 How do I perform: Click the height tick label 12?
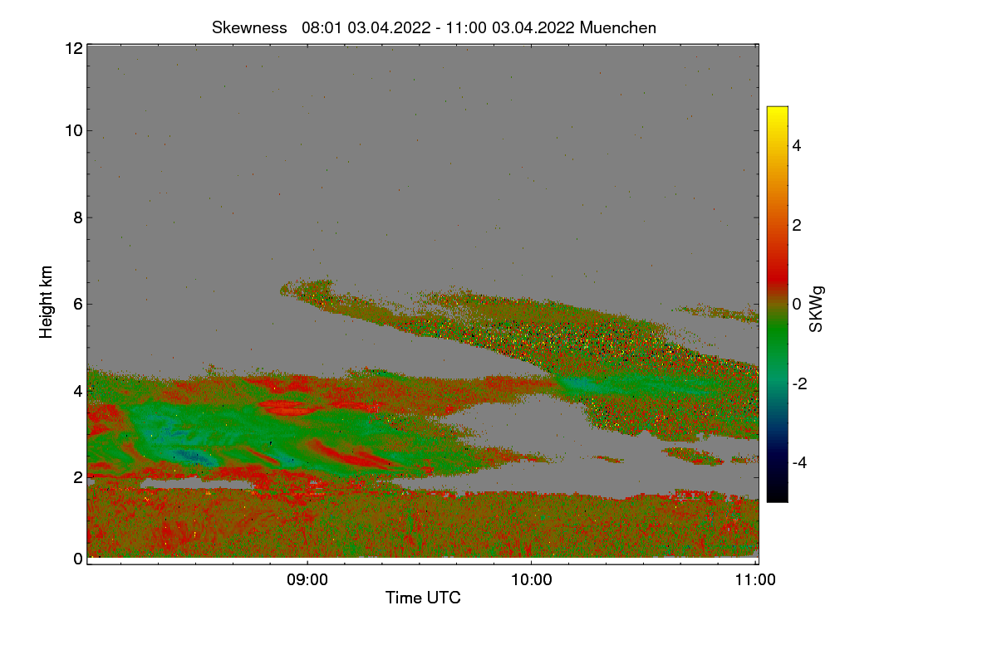click(73, 48)
